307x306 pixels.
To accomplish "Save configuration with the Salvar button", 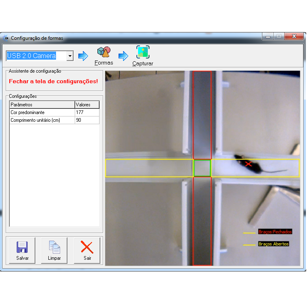I will (22, 250).
